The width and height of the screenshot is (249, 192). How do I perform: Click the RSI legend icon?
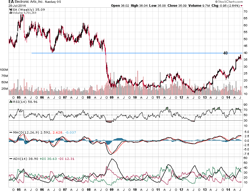[x=11, y=102]
